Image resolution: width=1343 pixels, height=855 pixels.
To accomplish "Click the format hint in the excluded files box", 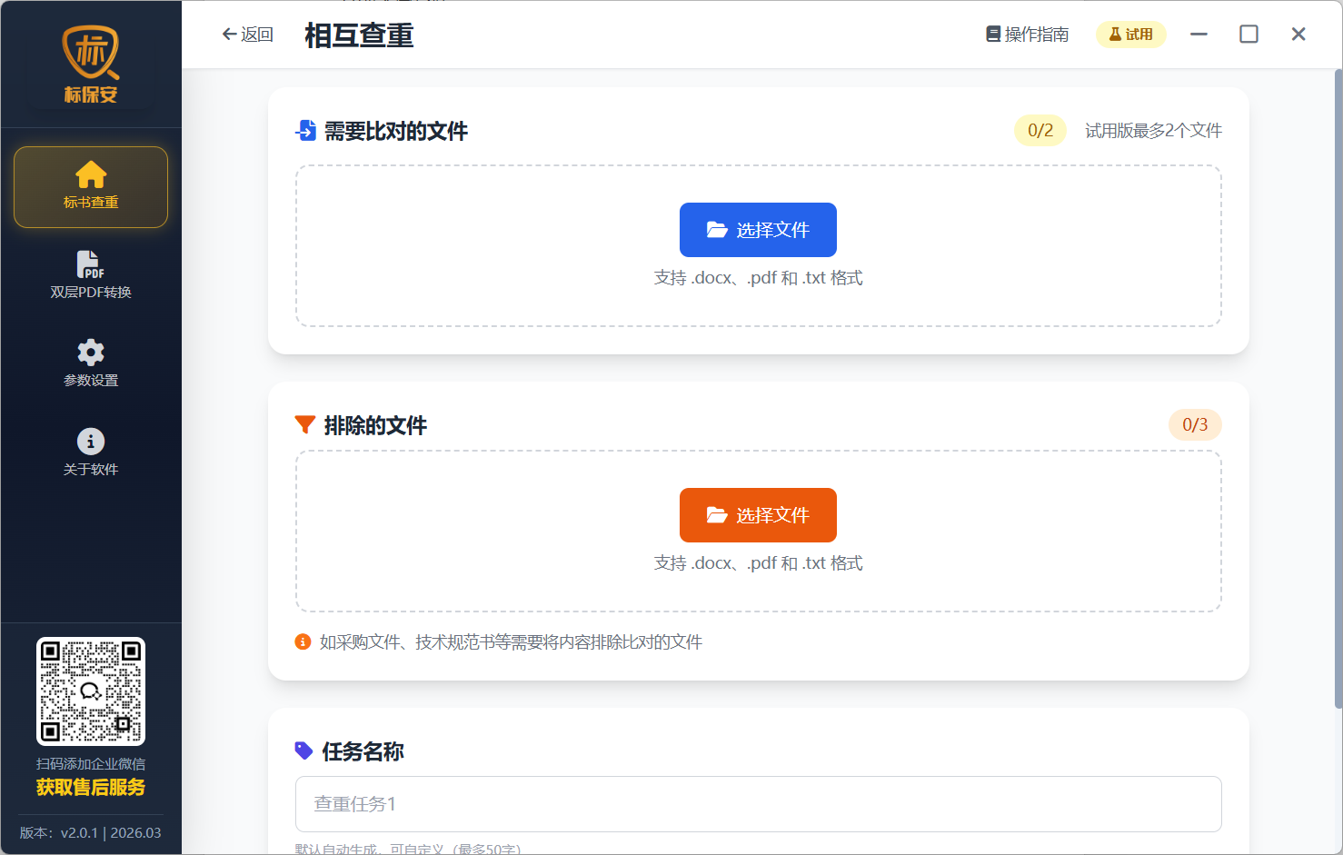I will click(x=758, y=563).
